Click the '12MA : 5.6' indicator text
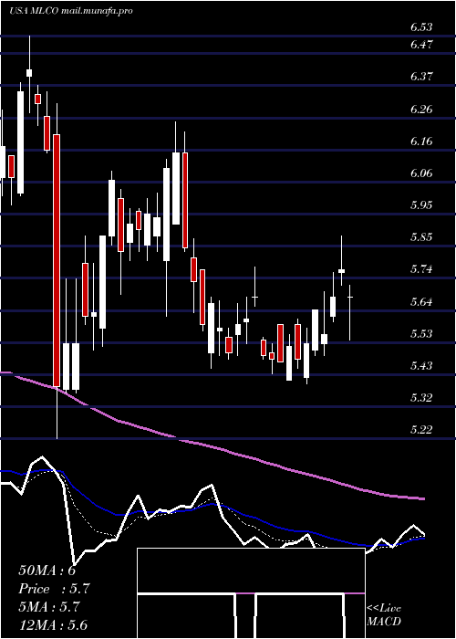Viewport: 456px width, 639px height. (53, 625)
